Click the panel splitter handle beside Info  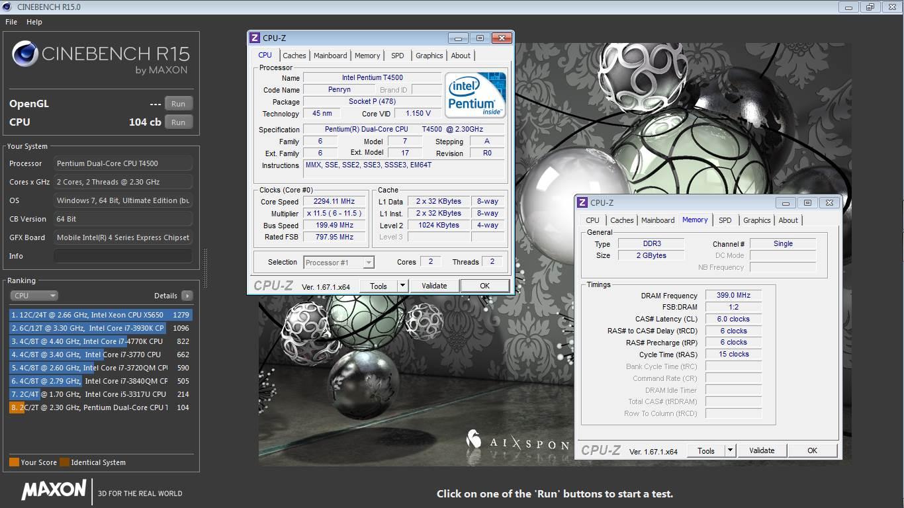coord(204,269)
